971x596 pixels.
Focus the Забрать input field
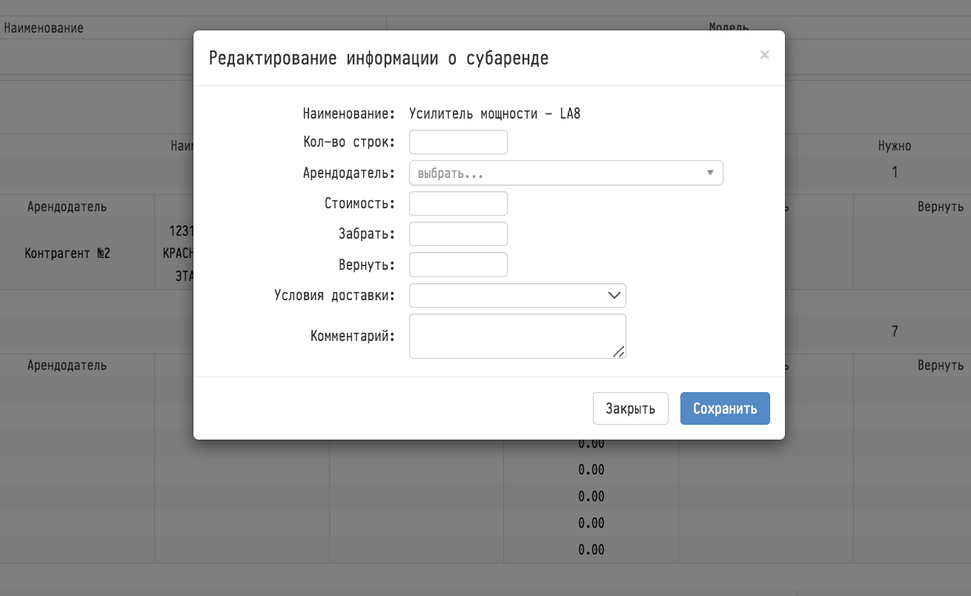(458, 234)
